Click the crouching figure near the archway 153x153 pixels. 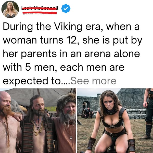pyautogui.click(x=88, y=112)
